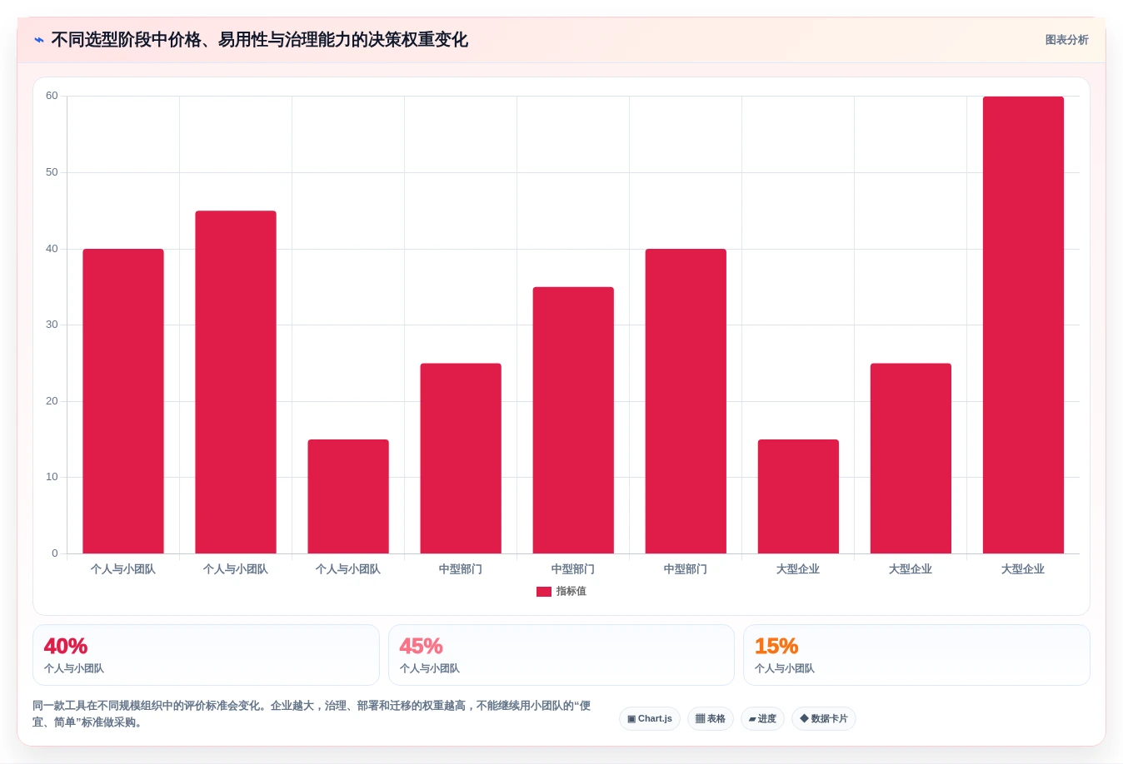This screenshot has height=764, width=1123.
Task: Open the 40% 个人与小团队 data card
Action: tap(206, 655)
